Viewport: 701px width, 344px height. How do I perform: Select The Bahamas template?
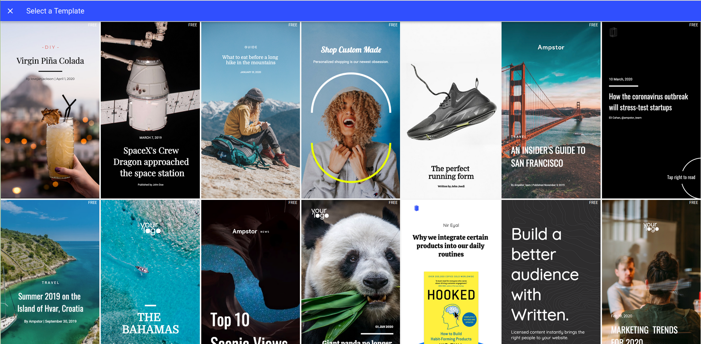point(150,272)
